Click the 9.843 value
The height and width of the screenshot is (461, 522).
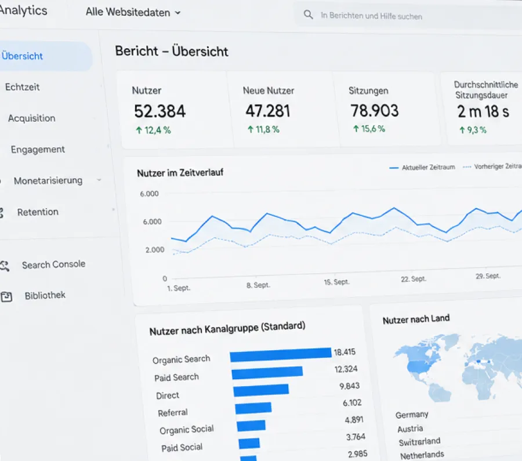tap(350, 386)
